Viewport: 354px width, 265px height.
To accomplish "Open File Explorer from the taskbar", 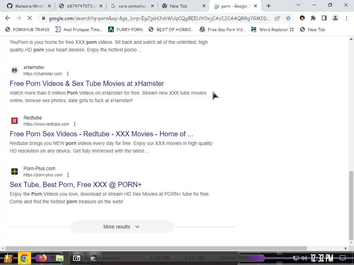I will point(59,258).
